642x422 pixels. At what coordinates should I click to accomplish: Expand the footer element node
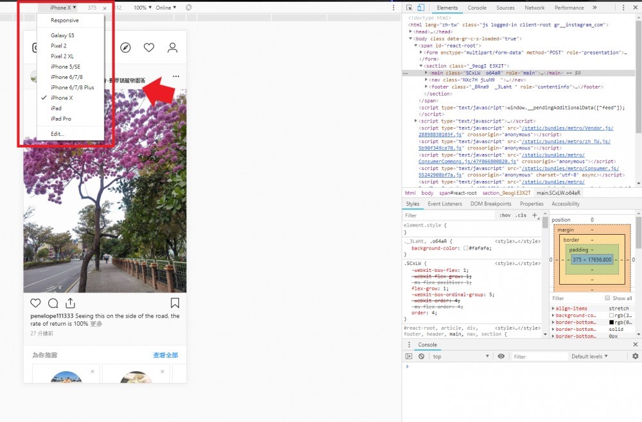tap(426, 87)
